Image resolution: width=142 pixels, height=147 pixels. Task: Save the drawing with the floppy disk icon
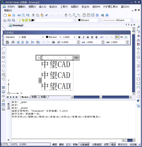click(14, 15)
